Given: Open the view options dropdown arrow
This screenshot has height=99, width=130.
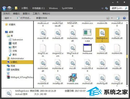Looking at the screenshot, I should [x=112, y=18].
